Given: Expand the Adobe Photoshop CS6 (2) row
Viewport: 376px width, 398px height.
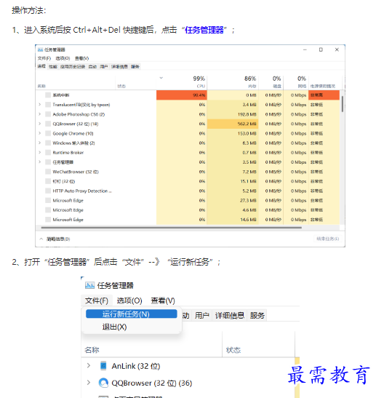Looking at the screenshot, I should coord(39,114).
